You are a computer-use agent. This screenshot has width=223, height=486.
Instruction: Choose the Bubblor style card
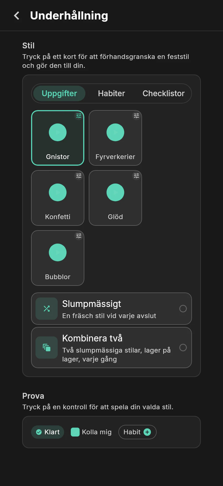pos(58,258)
